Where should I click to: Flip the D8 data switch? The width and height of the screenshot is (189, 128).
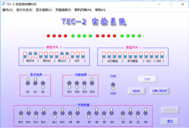78,112
